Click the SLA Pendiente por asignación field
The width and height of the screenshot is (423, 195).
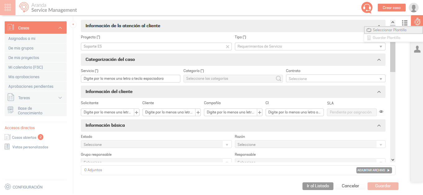[x=352, y=112]
